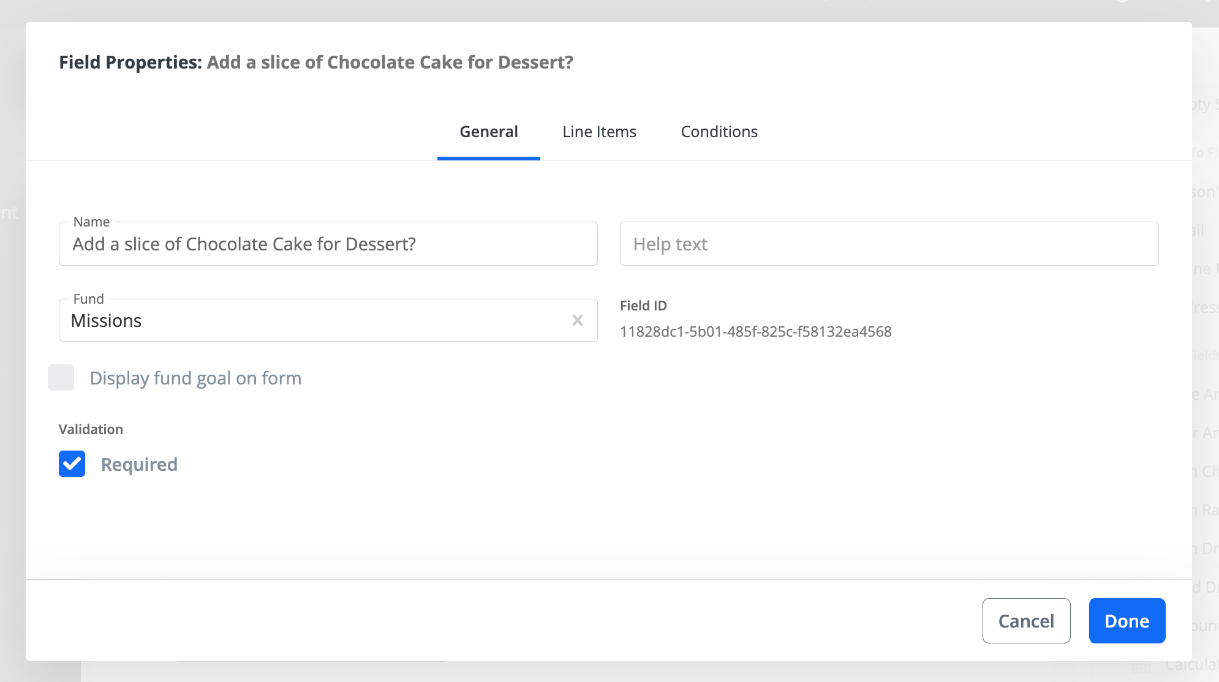Click the Validation section heading
This screenshot has width=1219, height=682.
pyautogui.click(x=91, y=429)
